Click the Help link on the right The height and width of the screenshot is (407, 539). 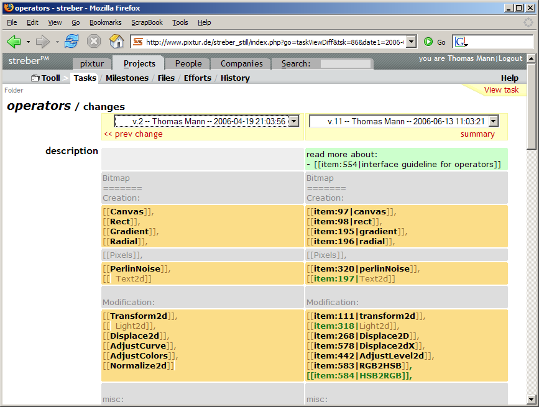coord(509,78)
